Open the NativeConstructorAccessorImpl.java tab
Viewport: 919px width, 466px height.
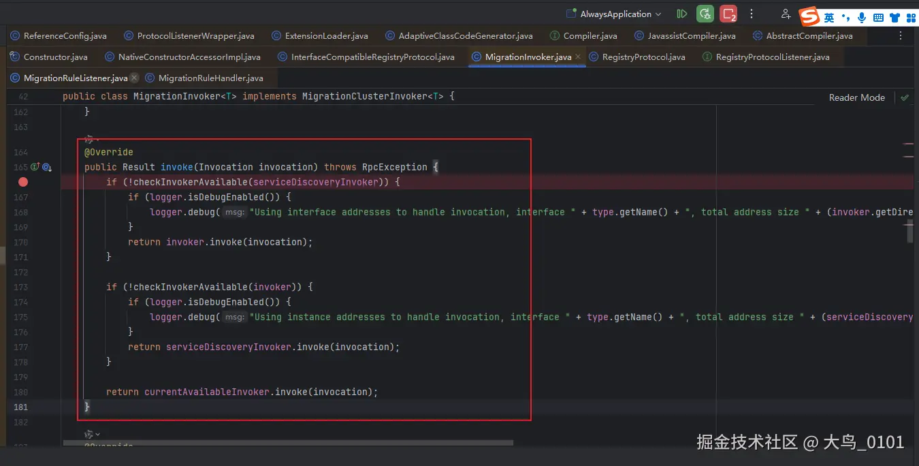[x=182, y=57]
